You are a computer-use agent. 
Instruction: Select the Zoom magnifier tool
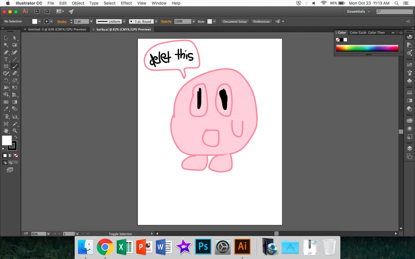click(15, 131)
